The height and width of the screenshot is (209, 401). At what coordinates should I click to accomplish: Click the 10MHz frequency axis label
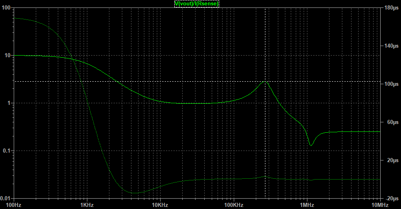pos(380,205)
